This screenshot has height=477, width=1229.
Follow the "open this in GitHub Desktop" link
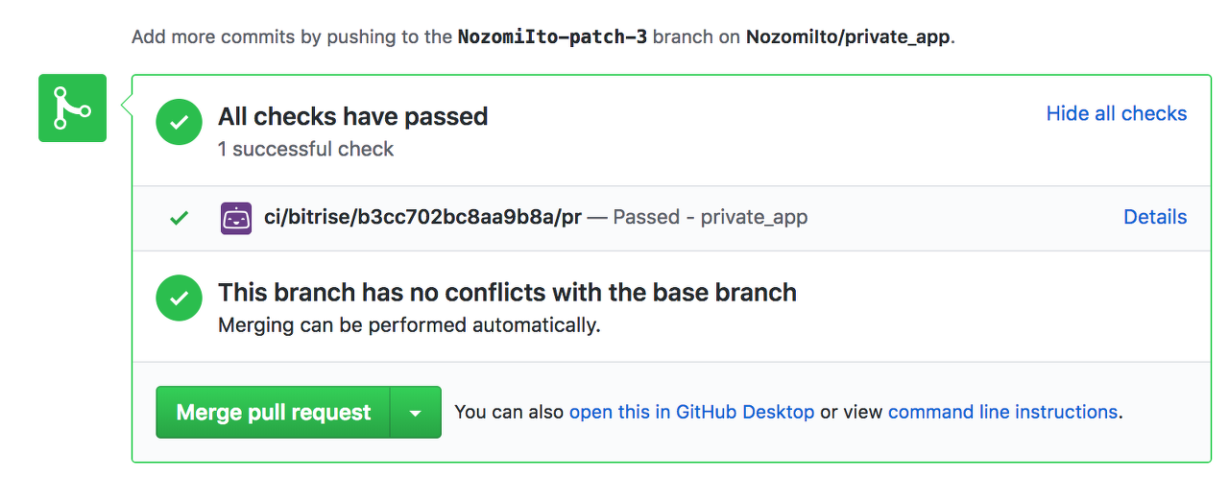692,412
